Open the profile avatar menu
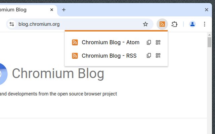Viewport: 215px width, 134px height. click(x=192, y=24)
